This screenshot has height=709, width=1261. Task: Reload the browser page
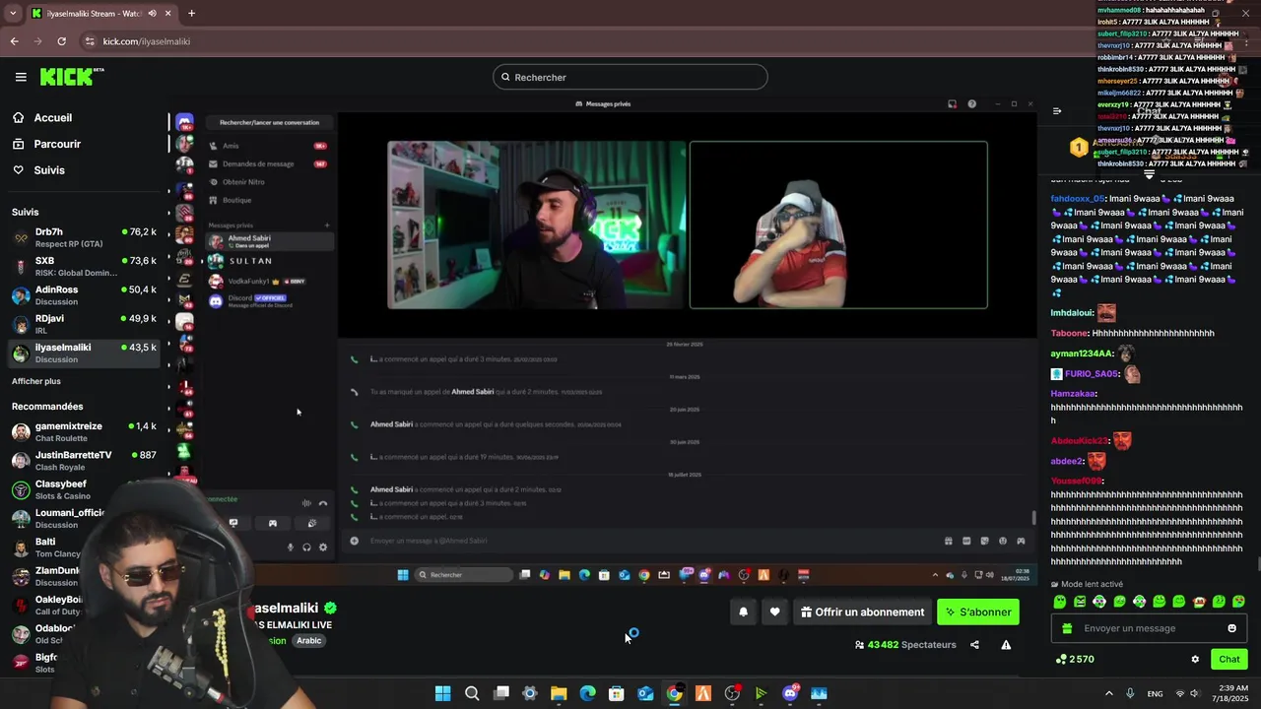click(61, 41)
